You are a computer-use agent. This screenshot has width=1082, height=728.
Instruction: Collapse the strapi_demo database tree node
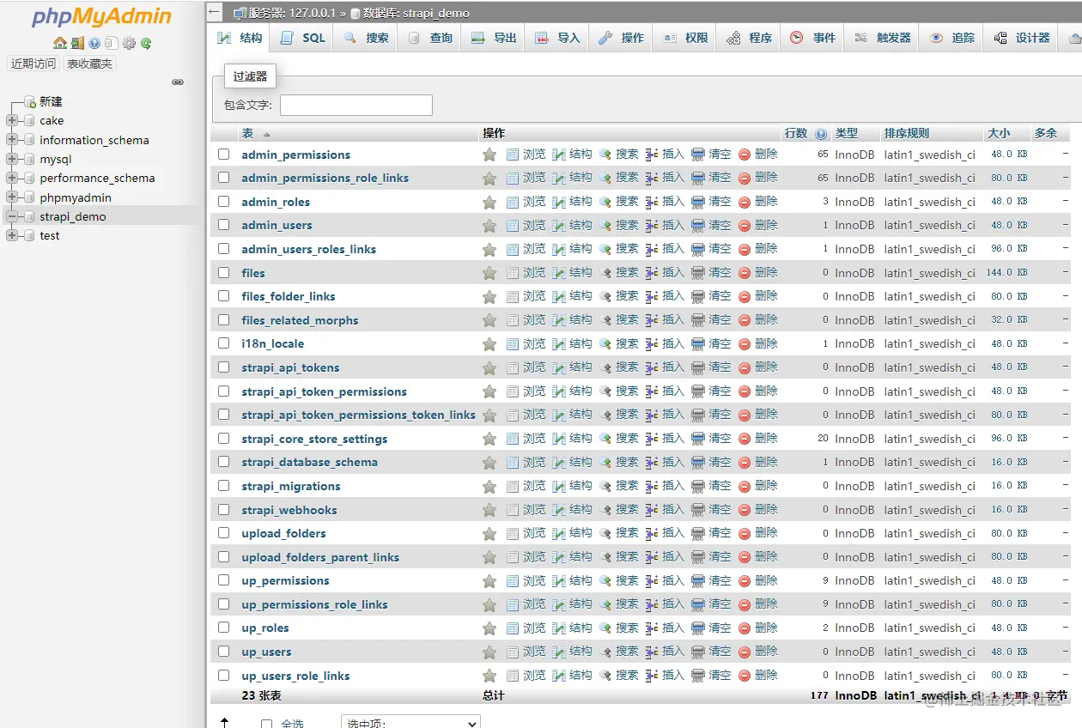[12, 216]
